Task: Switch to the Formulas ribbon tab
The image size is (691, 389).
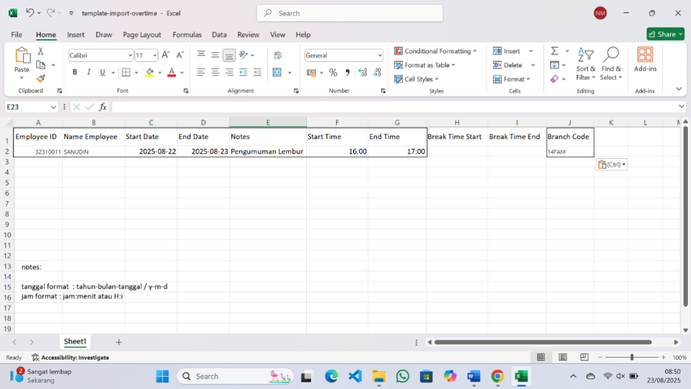Action: point(187,35)
